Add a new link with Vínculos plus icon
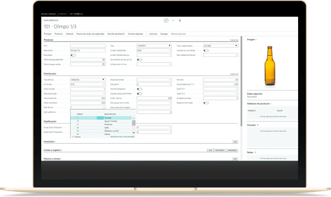 258,125
